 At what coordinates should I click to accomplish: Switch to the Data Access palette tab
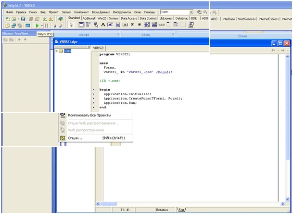129,18
